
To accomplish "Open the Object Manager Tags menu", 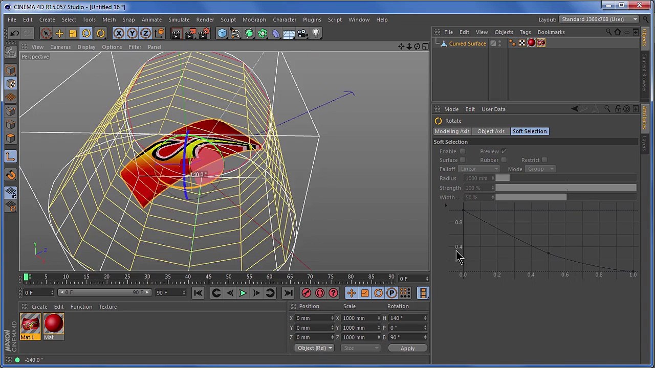I will (x=525, y=32).
